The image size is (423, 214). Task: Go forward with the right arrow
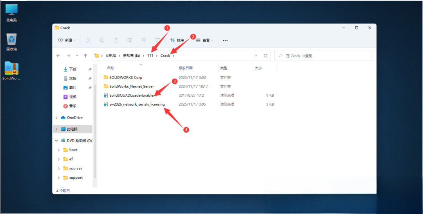[68, 56]
